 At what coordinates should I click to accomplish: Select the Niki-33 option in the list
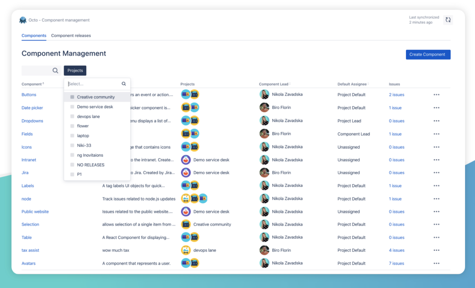pyautogui.click(x=97, y=145)
